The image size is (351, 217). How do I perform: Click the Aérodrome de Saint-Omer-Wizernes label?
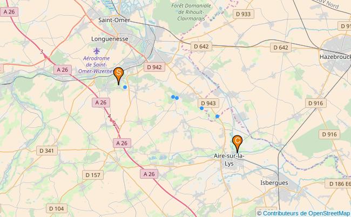[x=96, y=65]
